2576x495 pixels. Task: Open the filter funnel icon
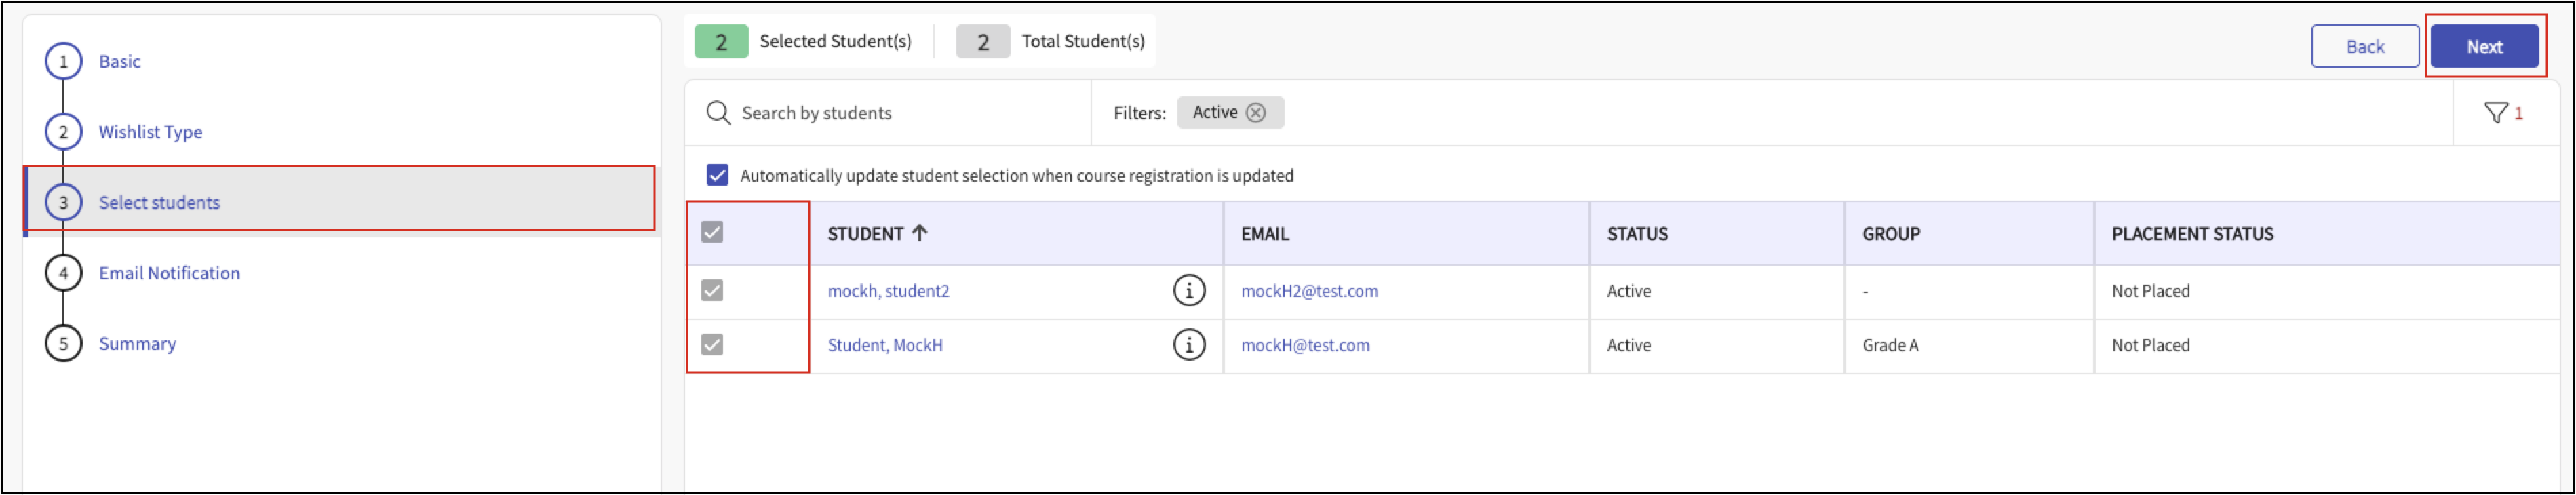tap(2495, 113)
